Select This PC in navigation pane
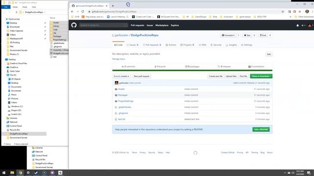This screenshot has width=314, height=176. tap(13, 75)
